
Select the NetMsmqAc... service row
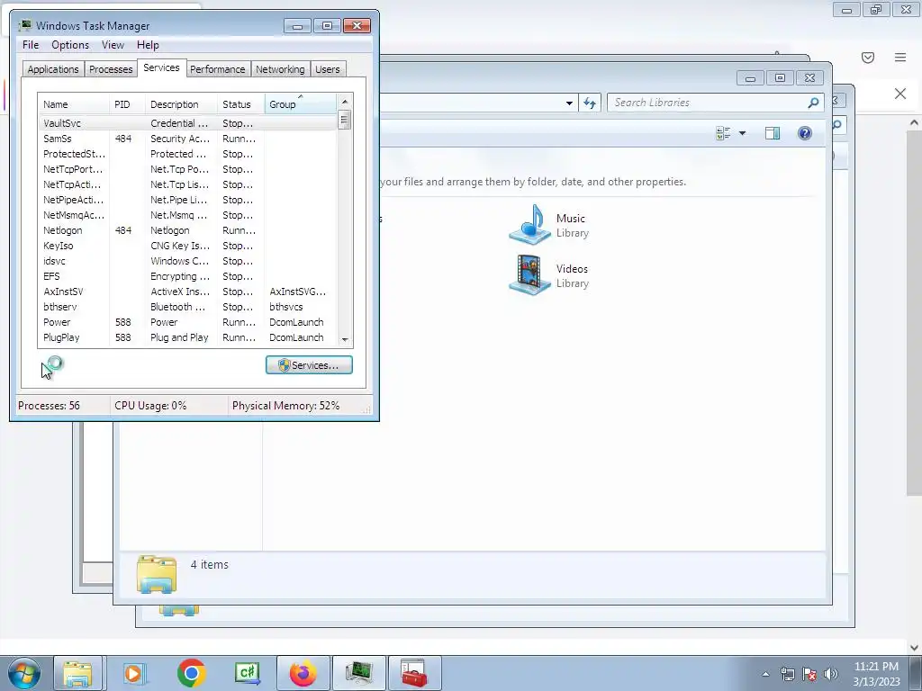click(187, 215)
